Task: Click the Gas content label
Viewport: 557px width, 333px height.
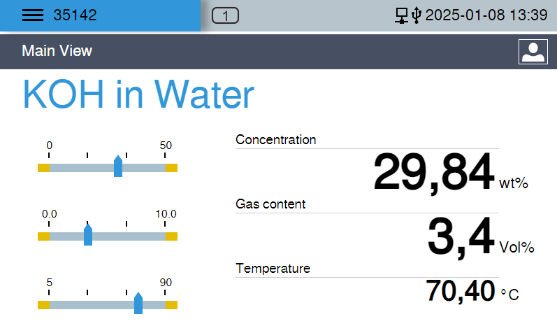Action: (x=270, y=204)
